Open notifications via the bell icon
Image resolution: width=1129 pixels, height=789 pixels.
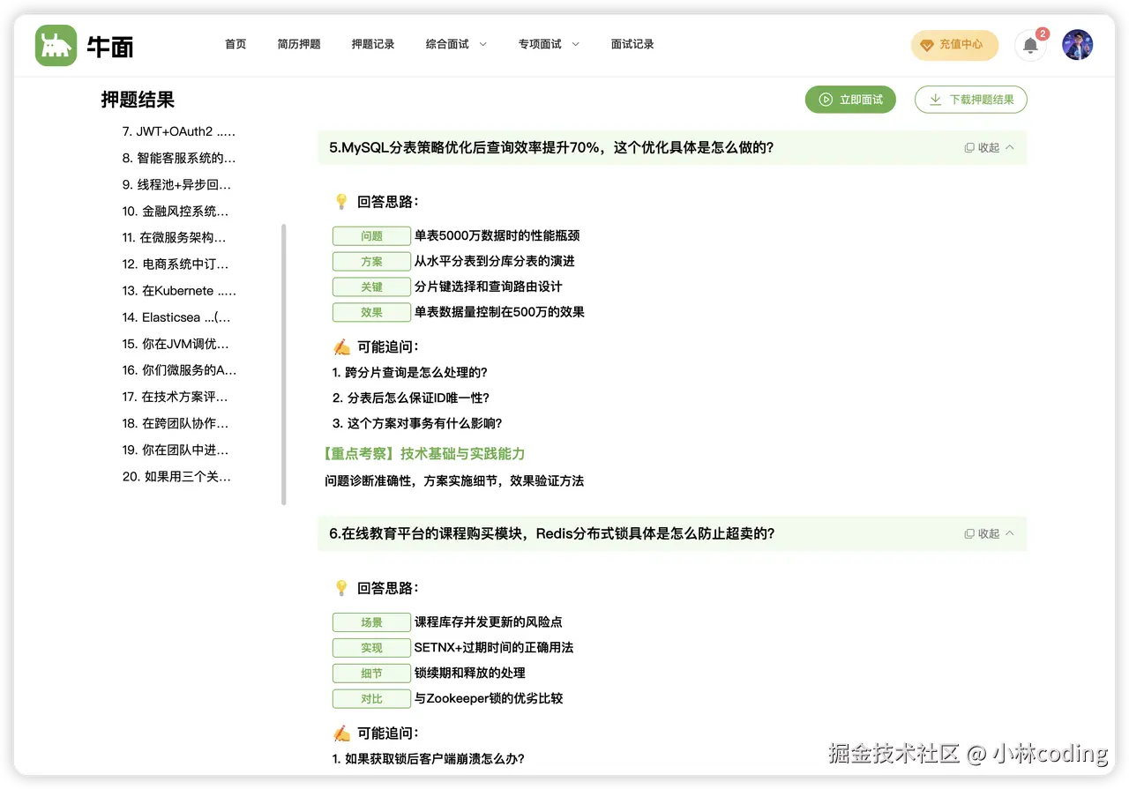click(1029, 45)
